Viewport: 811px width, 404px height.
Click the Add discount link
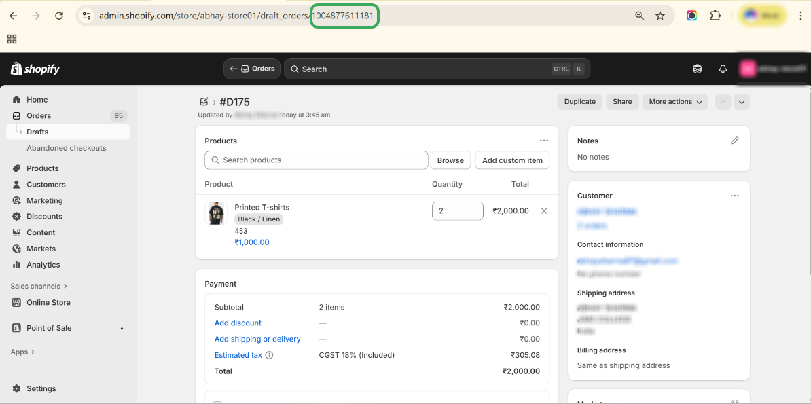[x=238, y=323]
